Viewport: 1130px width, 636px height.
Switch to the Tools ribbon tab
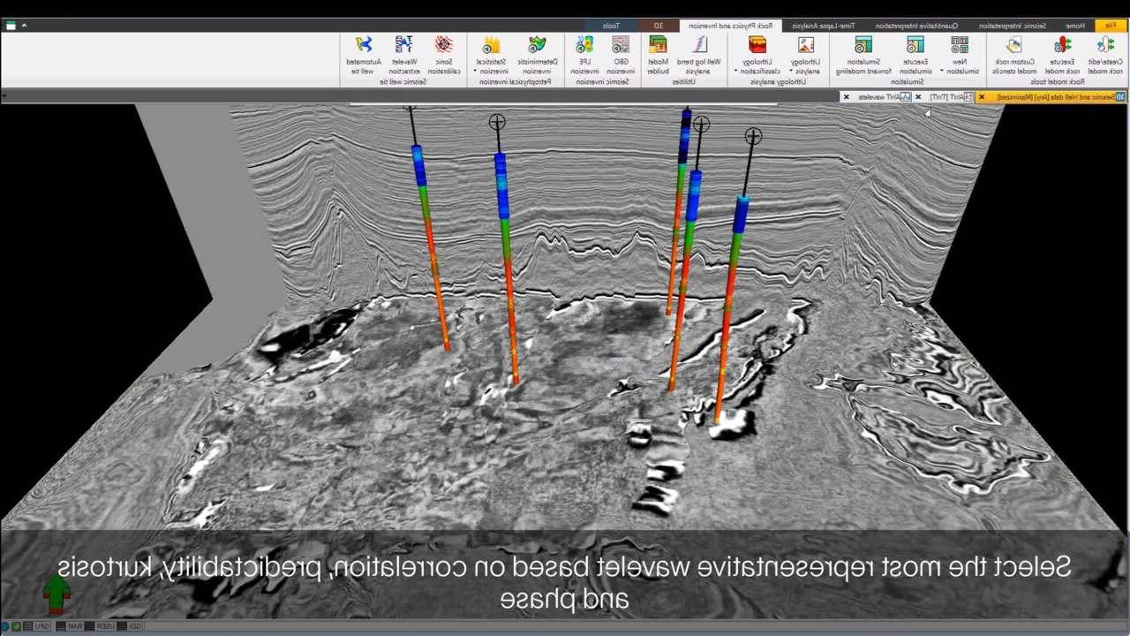coord(610,26)
